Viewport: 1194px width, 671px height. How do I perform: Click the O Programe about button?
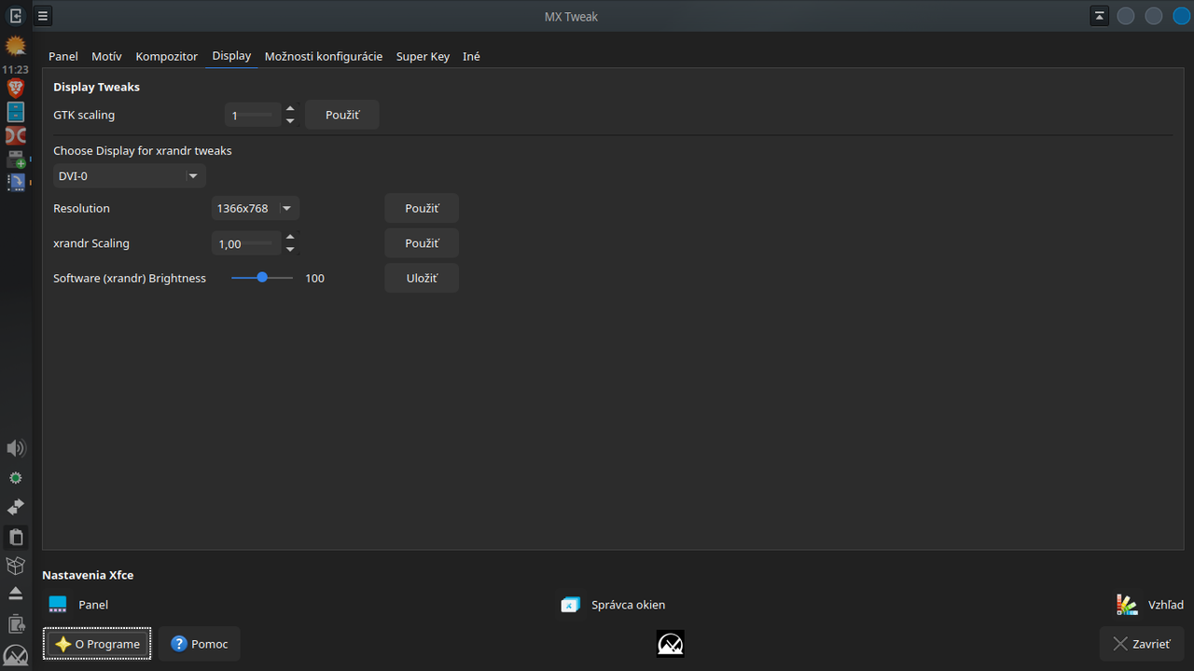[x=97, y=644]
